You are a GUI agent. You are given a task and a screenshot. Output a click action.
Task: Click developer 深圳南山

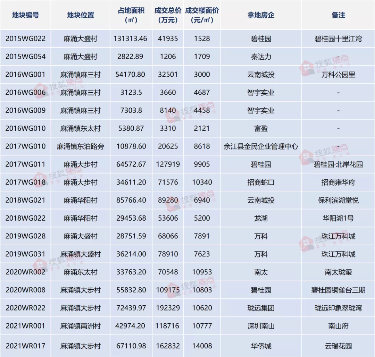pos(261,326)
